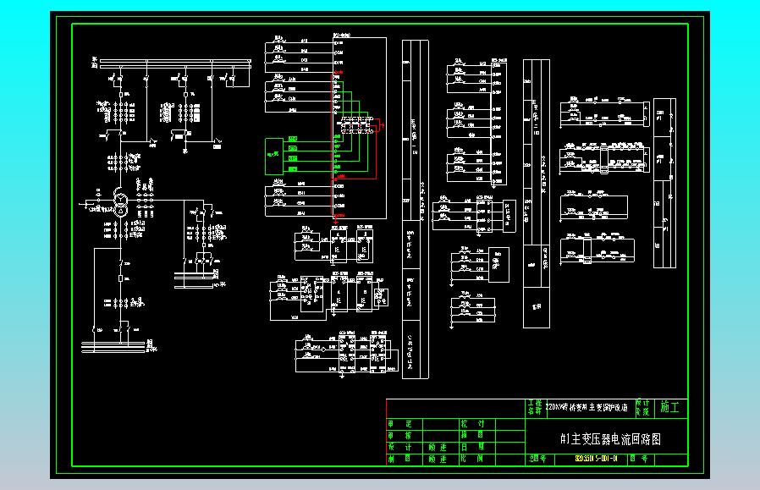Click the project name "220KV...主变保护改造"
This screenshot has height=490, width=760.
[587, 408]
